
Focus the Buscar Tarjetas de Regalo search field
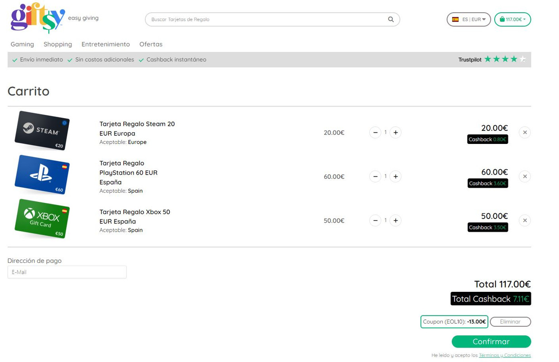pos(272,19)
